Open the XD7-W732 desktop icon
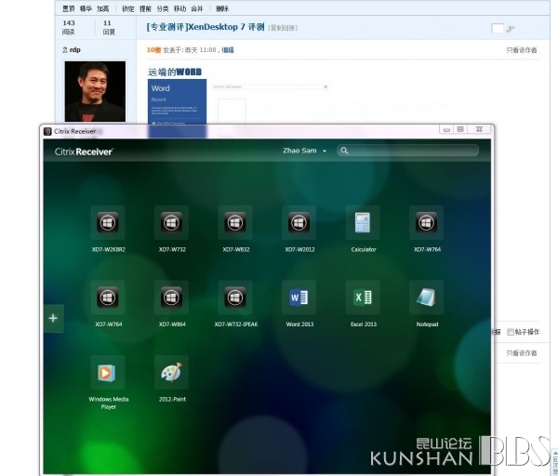Image resolution: width=558 pixels, height=476 pixels. click(x=171, y=223)
